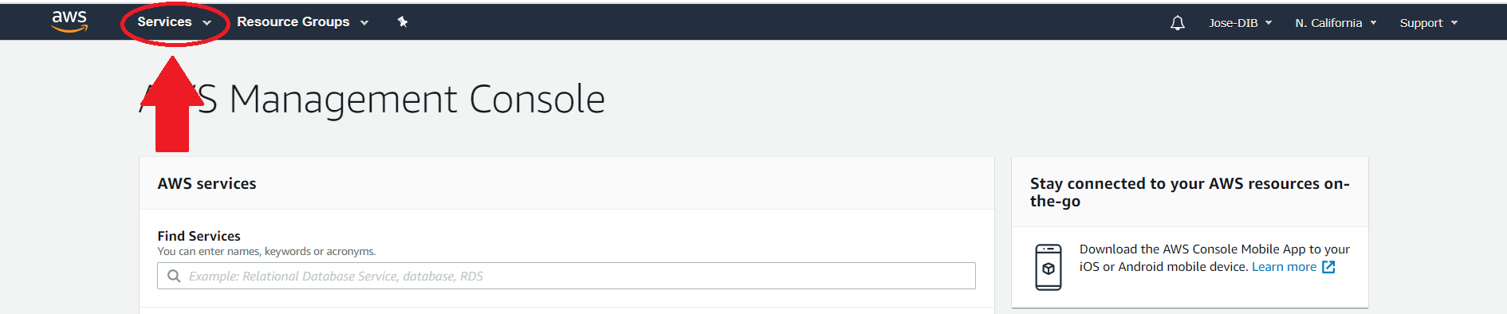Image resolution: width=1507 pixels, height=314 pixels.
Task: Click the caret next to Jose-DIB
Action: point(1268,23)
